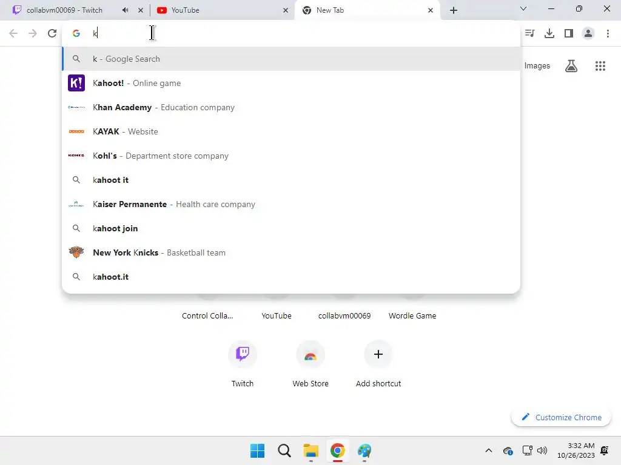621x465 pixels.
Task: Open the Web Store shortcut icon
Action: [x=310, y=354]
